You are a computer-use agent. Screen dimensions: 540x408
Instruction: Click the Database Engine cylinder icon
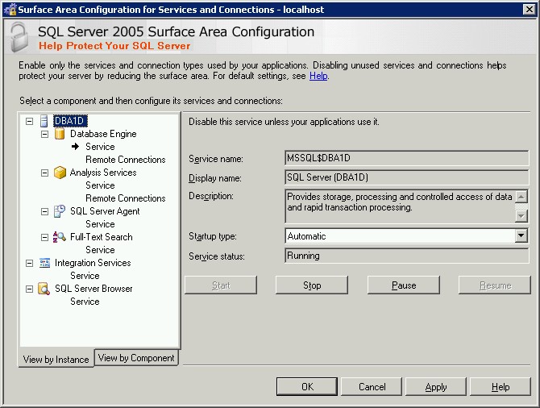[x=59, y=134]
